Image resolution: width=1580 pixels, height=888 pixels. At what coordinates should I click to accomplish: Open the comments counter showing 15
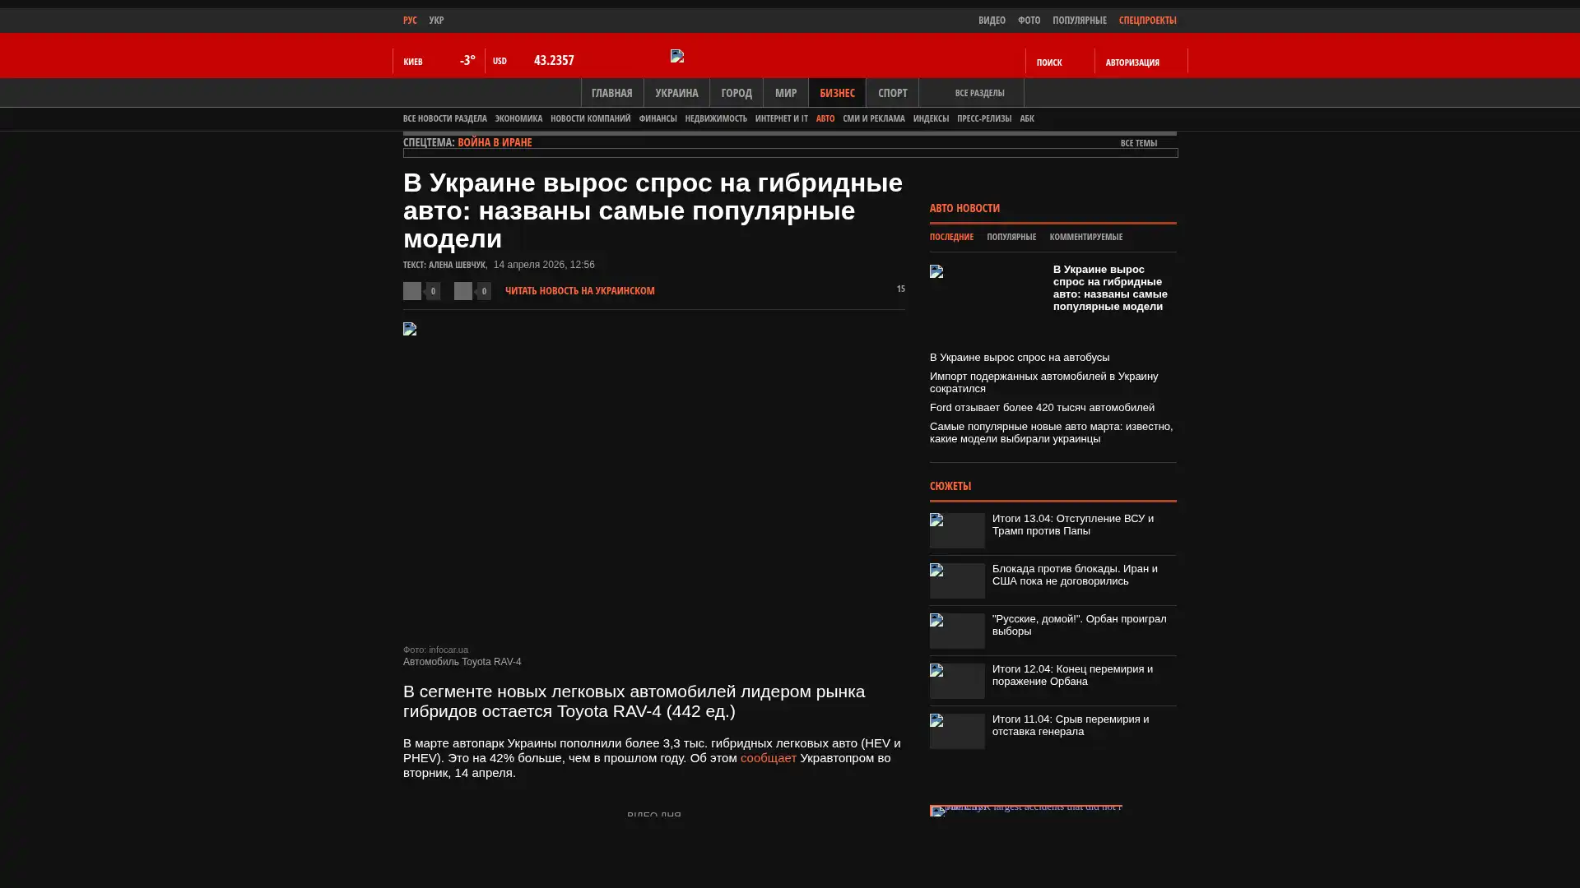click(899, 289)
